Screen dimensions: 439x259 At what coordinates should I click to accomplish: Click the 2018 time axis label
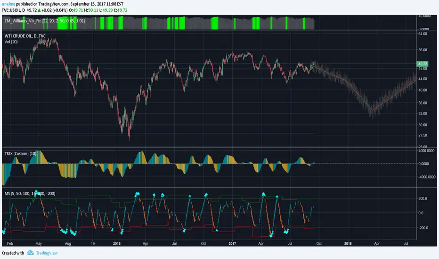[x=348, y=243]
